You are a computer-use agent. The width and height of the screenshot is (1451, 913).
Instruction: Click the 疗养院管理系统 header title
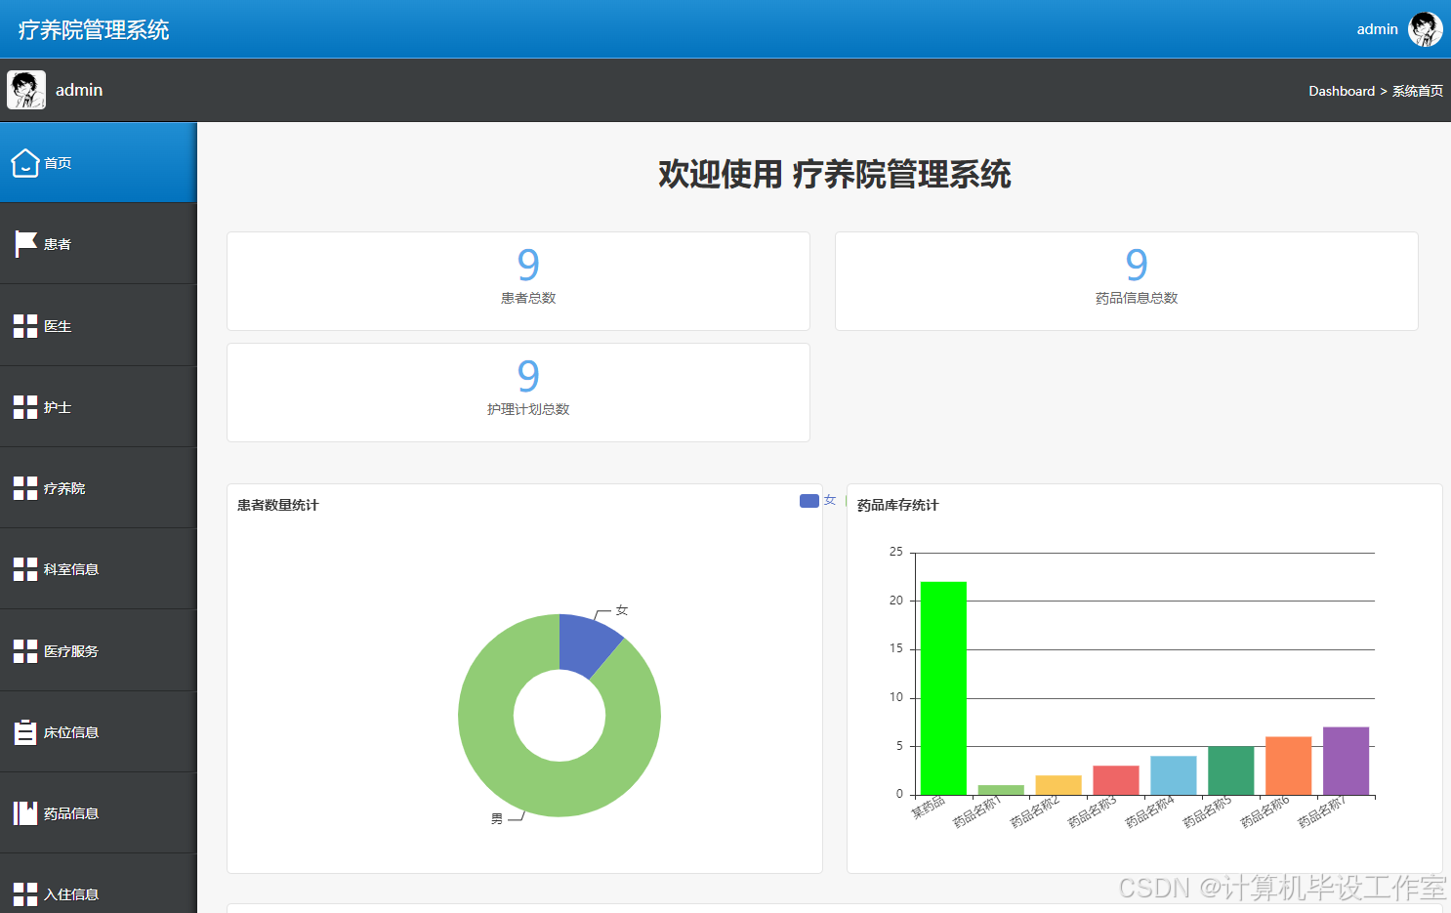pos(94,30)
